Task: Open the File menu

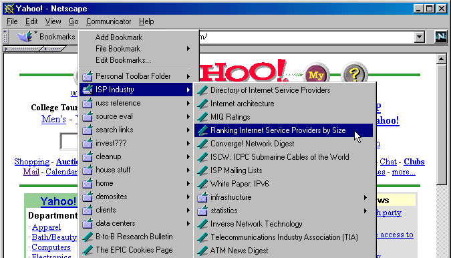Action: pos(12,21)
